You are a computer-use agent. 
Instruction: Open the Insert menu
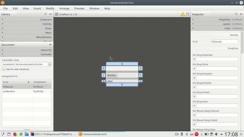click(37, 8)
